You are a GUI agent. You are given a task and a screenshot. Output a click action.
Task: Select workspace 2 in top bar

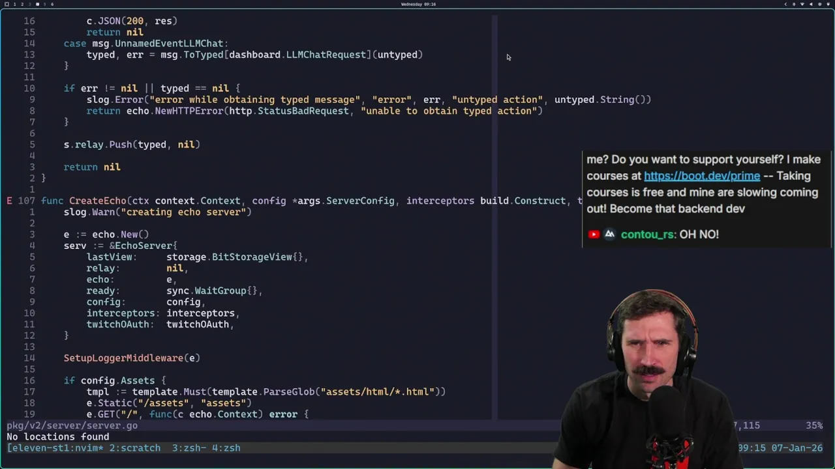22,4
